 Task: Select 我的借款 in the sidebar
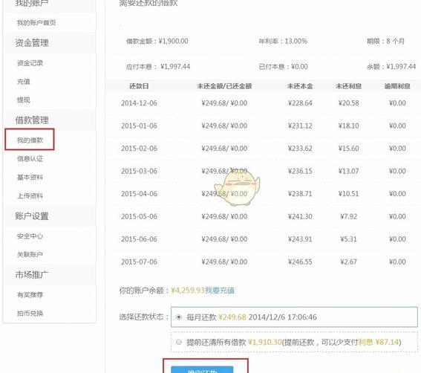[x=30, y=140]
